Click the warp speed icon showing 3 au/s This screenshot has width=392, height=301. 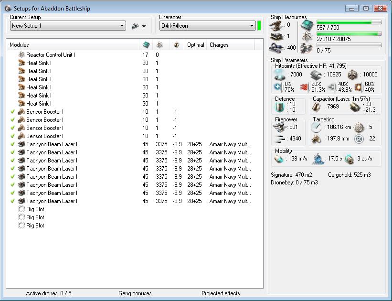click(x=349, y=159)
